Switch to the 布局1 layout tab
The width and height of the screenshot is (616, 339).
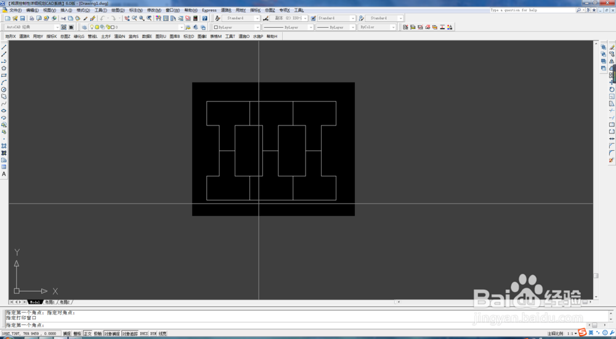tap(49, 302)
